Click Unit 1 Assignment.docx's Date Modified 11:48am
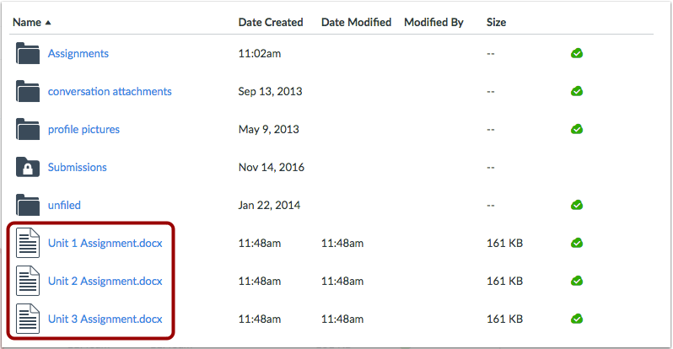Image resolution: width=673 pixels, height=349 pixels. (x=342, y=243)
